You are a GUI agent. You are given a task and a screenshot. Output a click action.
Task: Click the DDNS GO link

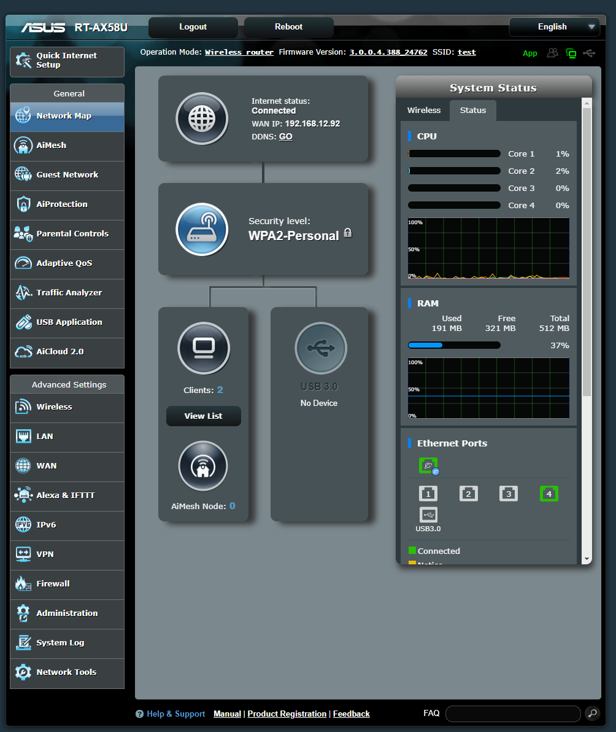tap(286, 137)
